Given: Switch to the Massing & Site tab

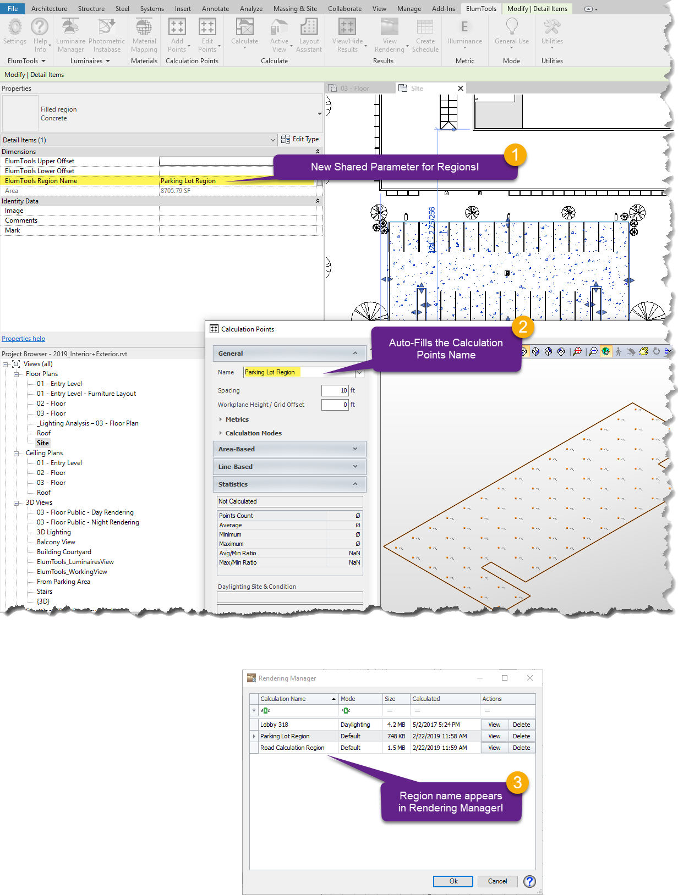Looking at the screenshot, I should 295,8.
